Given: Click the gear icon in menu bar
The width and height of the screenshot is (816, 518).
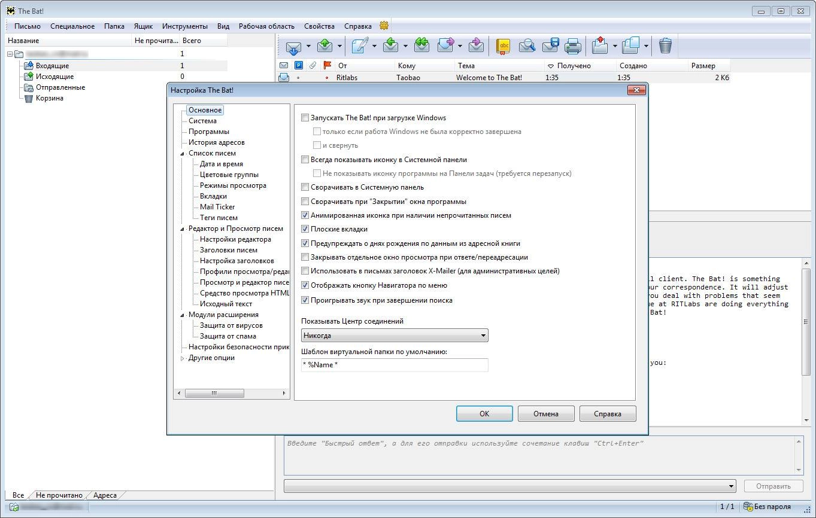Looking at the screenshot, I should pos(384,26).
